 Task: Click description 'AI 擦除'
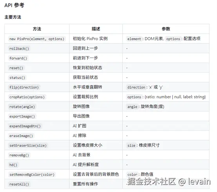(80, 136)
